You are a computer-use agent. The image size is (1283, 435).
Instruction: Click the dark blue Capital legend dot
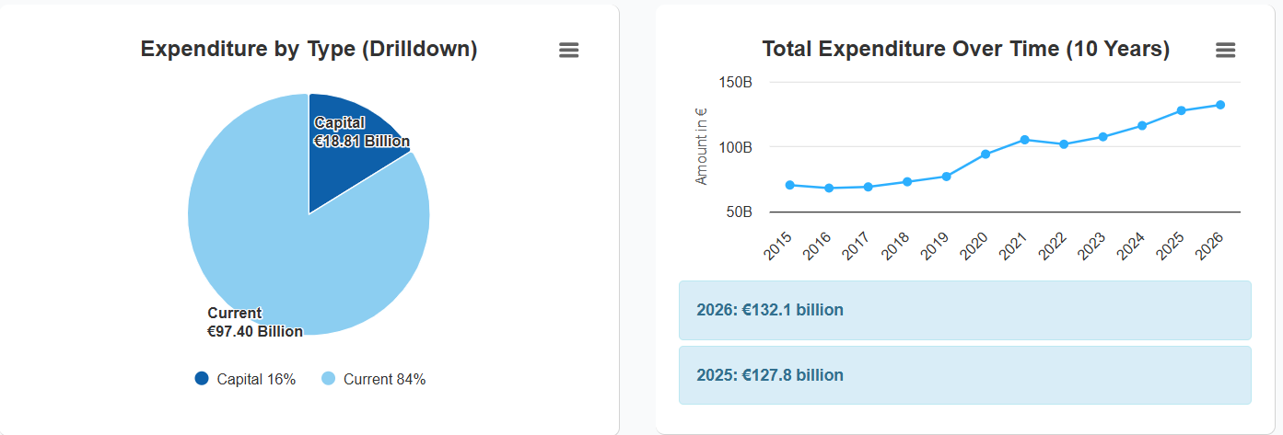(202, 379)
